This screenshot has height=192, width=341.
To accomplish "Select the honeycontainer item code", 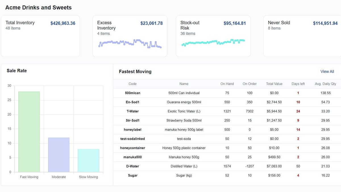I will pyautogui.click(x=132, y=148).
